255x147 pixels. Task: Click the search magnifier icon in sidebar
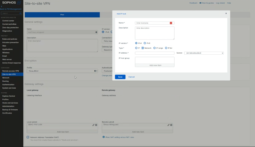pyautogui.click(x=20, y=13)
